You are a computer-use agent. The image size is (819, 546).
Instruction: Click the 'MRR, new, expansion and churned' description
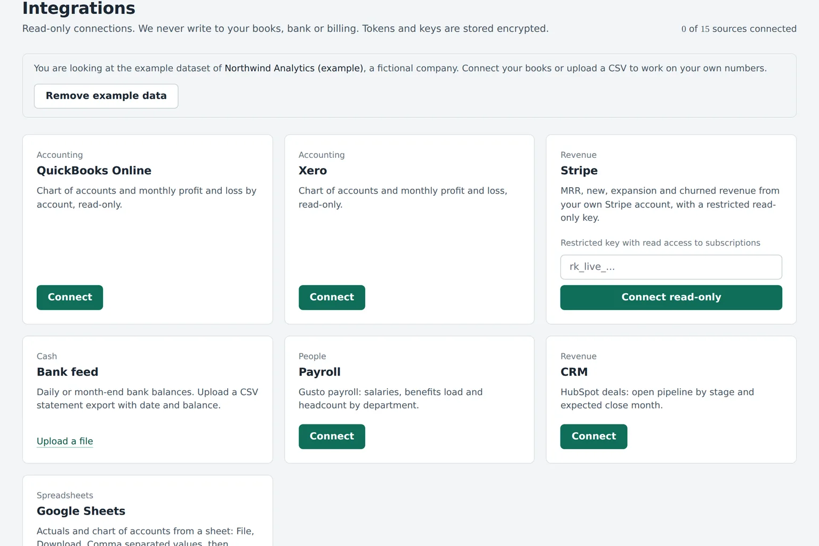coord(670,204)
